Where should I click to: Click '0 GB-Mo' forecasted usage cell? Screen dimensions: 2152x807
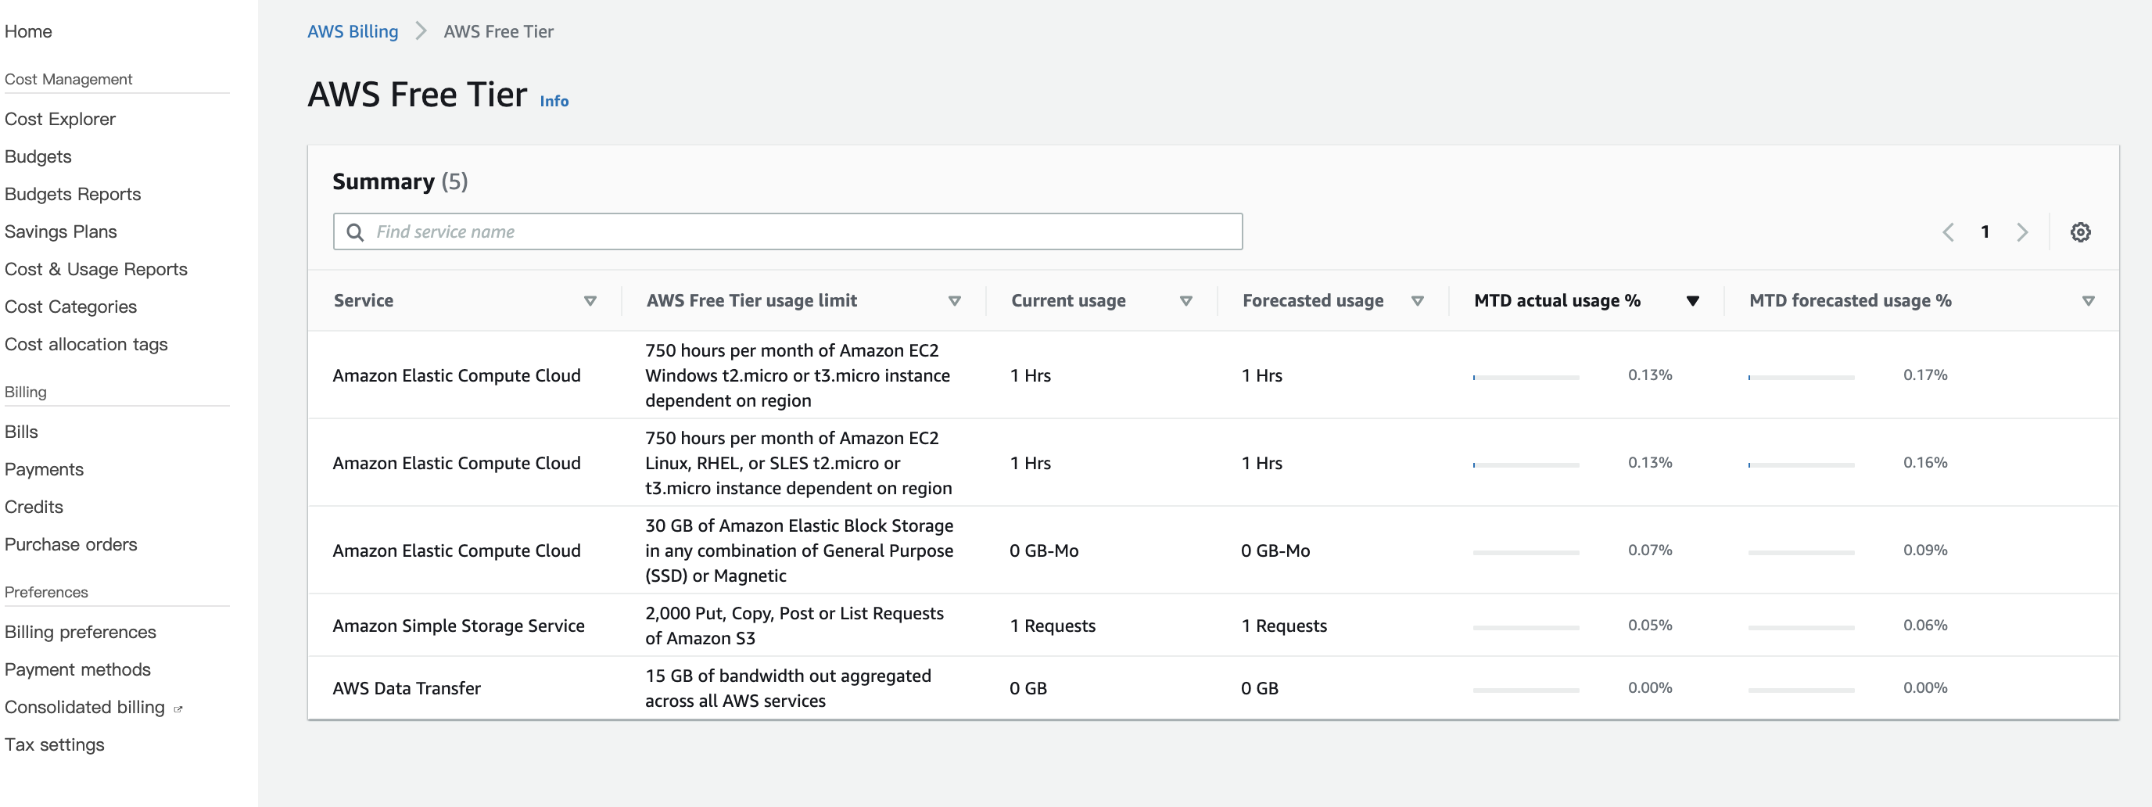click(x=1275, y=551)
